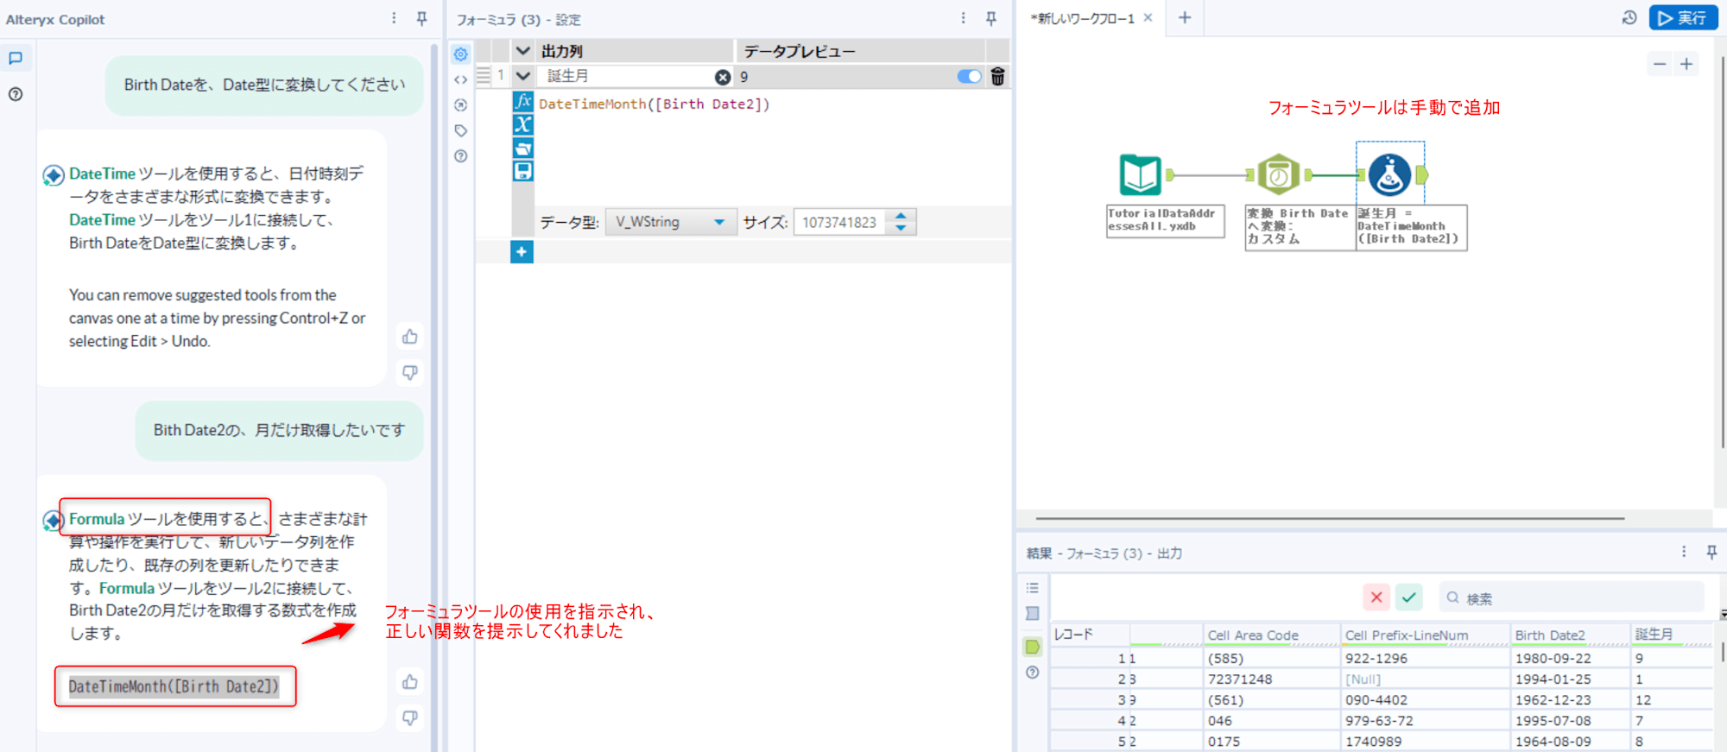Image resolution: width=1727 pixels, height=752 pixels.
Task: Open the recent and saved expressions icon
Action: 522,149
